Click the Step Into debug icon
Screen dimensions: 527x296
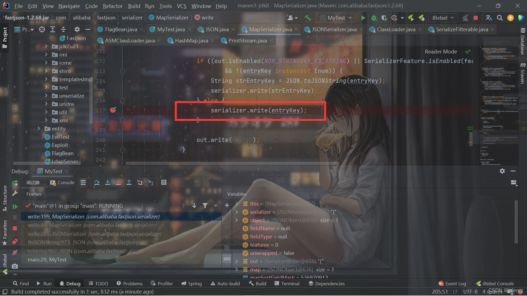(x=108, y=183)
